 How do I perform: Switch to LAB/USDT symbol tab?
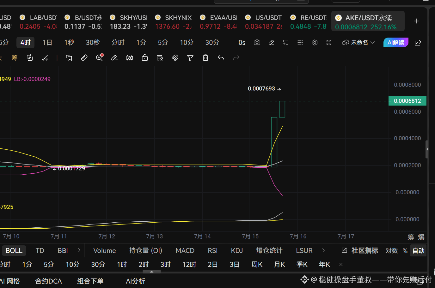click(x=38, y=22)
